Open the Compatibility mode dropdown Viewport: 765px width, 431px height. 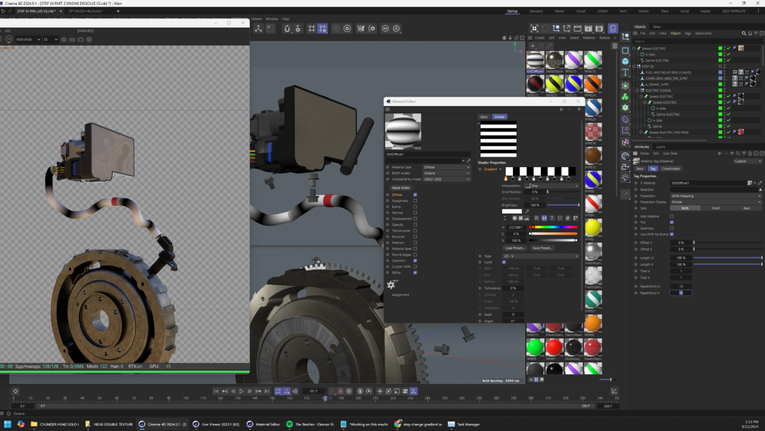(446, 179)
